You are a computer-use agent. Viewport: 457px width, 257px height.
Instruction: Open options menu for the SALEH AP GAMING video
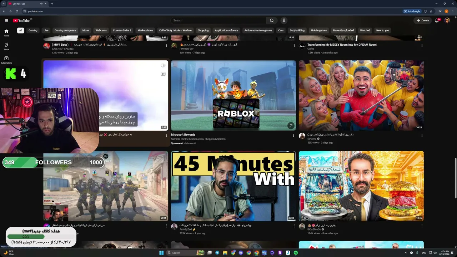pos(166,45)
